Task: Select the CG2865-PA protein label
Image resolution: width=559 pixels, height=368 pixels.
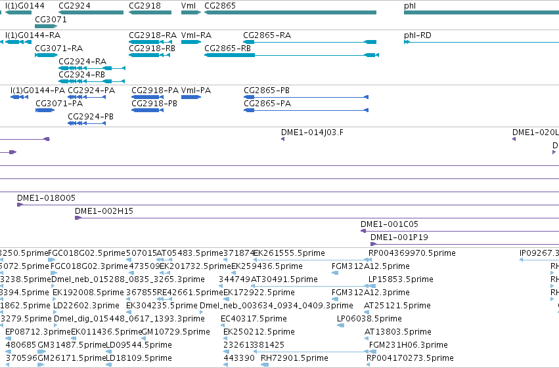Action: point(267,104)
